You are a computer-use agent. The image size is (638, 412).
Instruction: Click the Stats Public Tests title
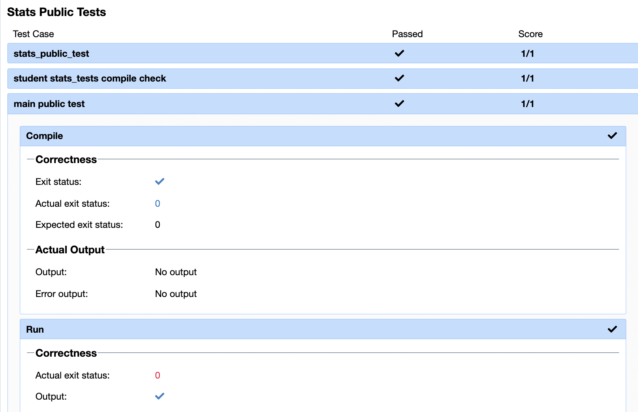click(x=56, y=12)
